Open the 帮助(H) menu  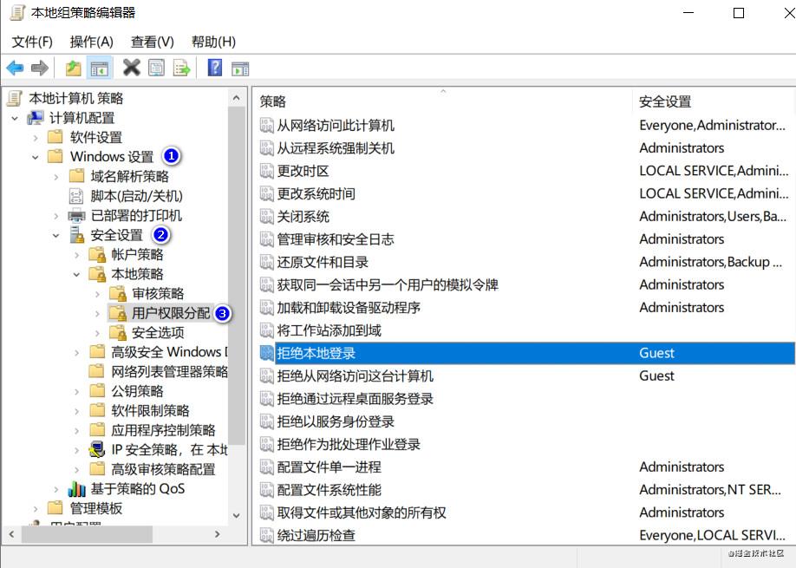click(x=213, y=42)
